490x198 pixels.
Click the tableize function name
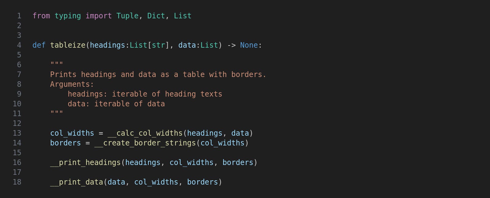(68, 45)
